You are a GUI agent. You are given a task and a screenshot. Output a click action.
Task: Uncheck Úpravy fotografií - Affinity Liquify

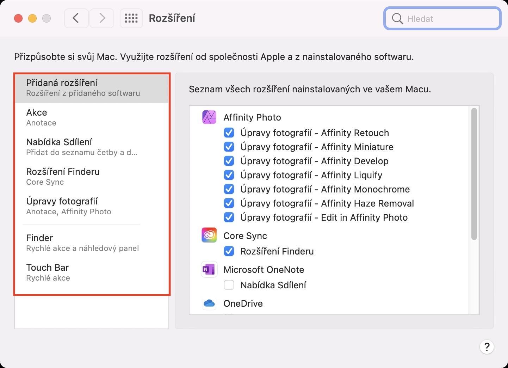(229, 175)
